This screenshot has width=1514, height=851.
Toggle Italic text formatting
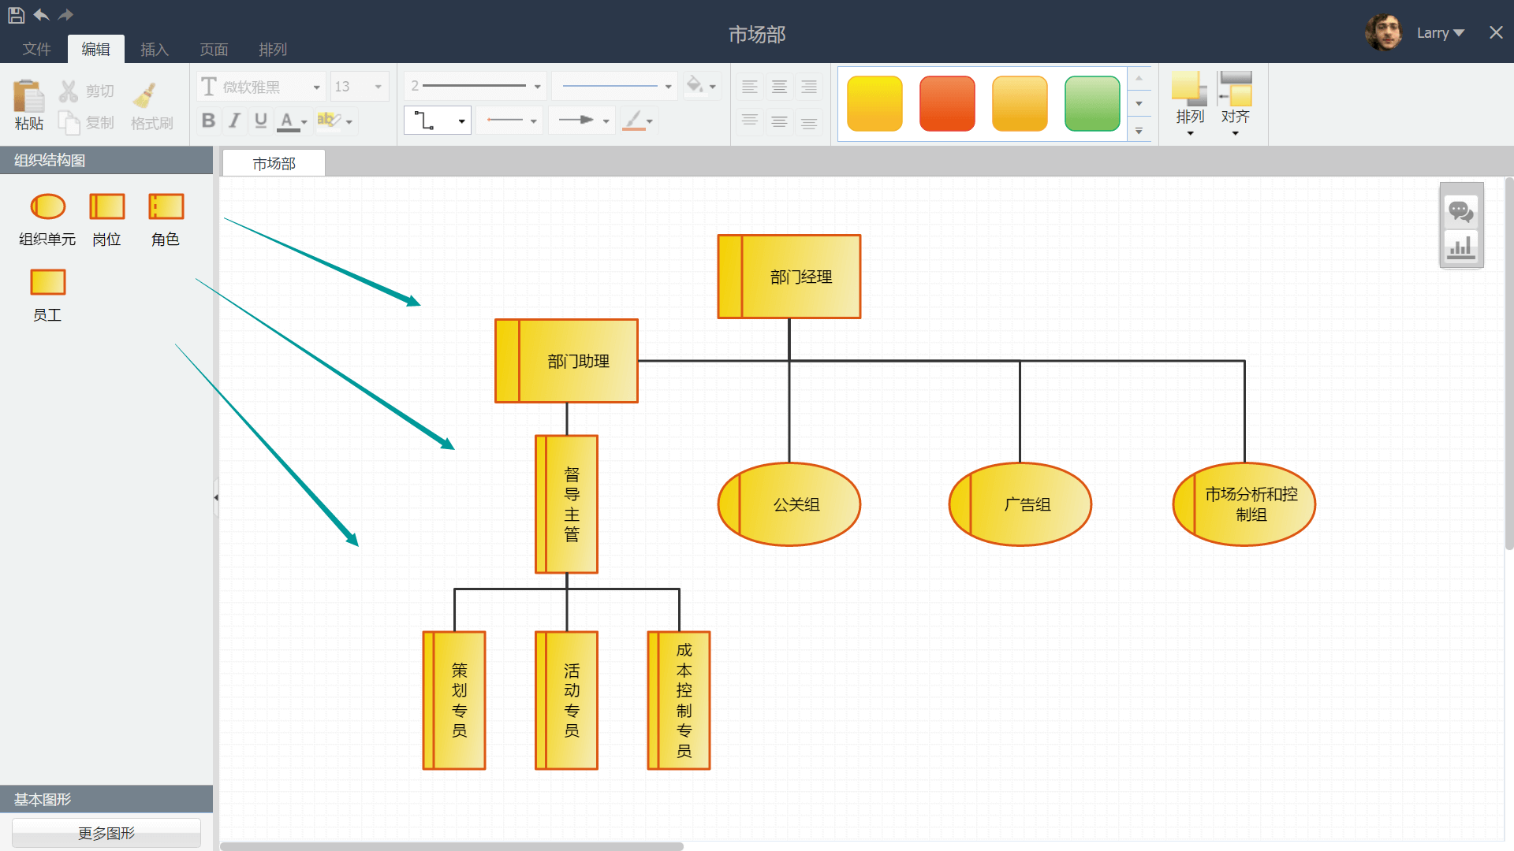(x=234, y=121)
